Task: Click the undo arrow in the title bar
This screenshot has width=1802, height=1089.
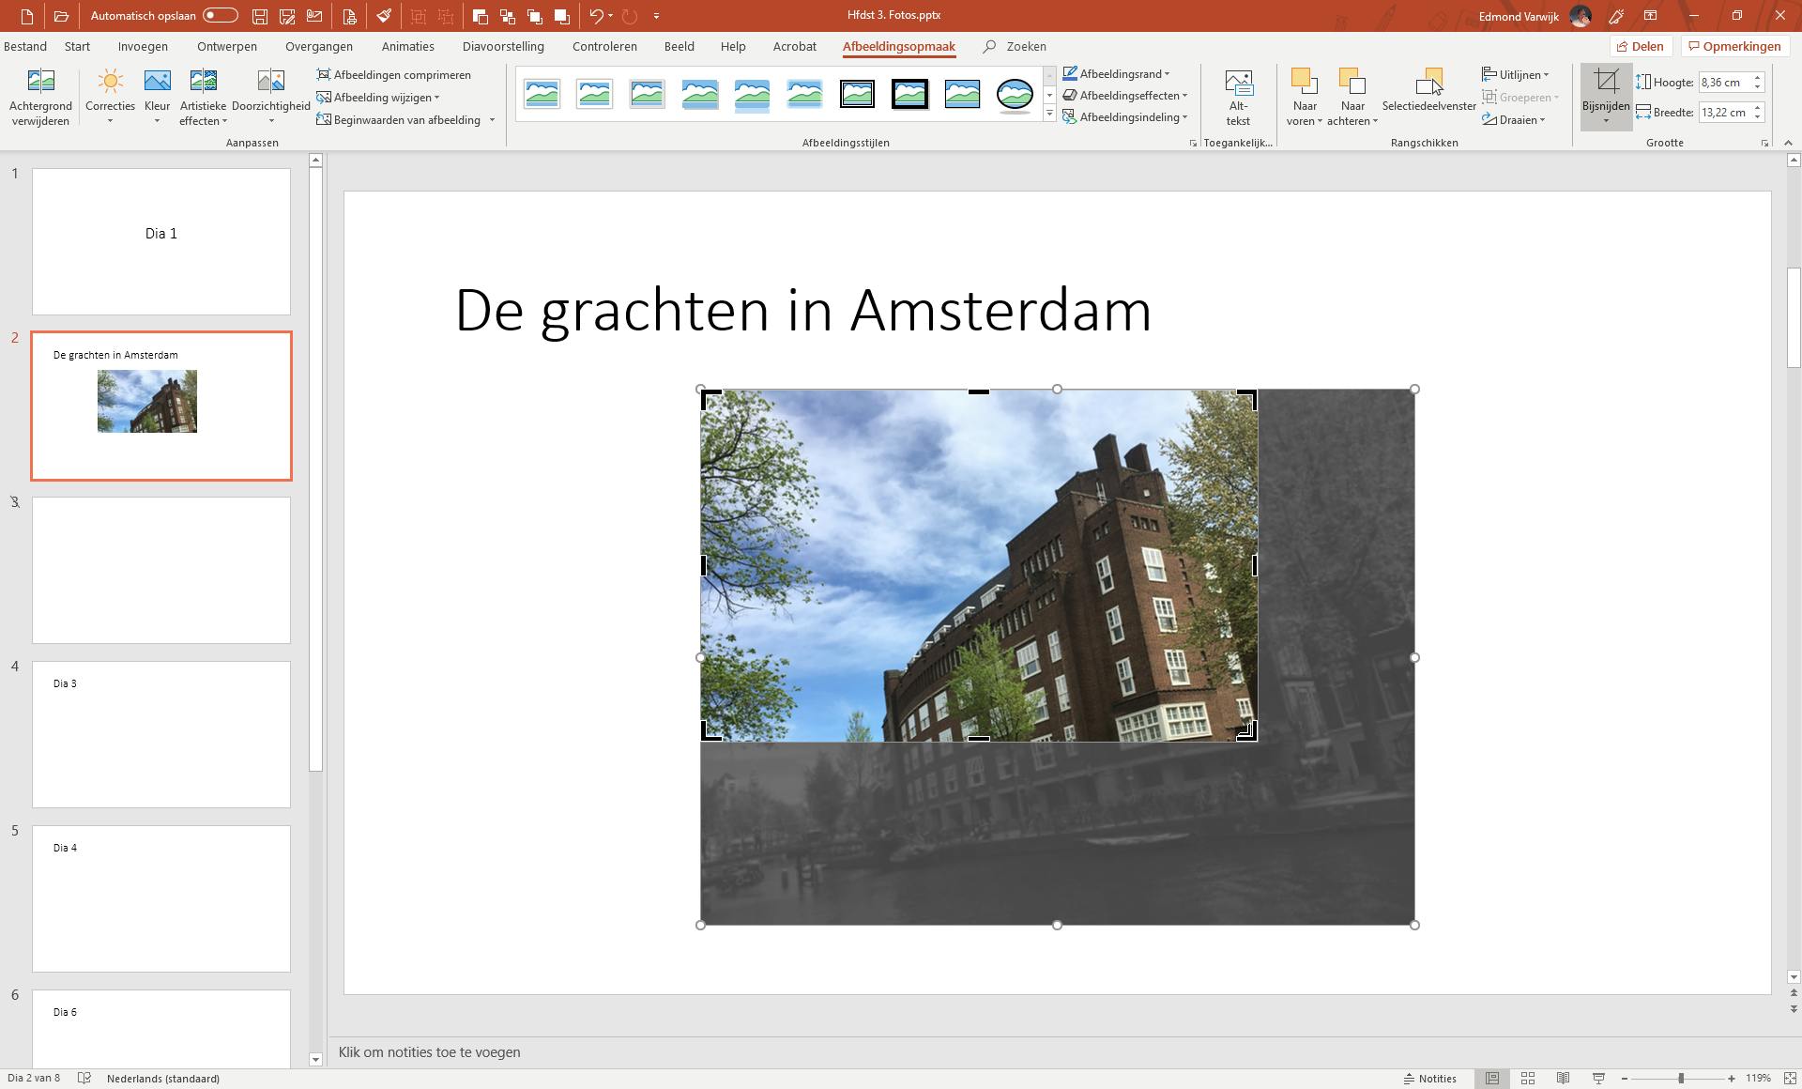Action: [595, 16]
